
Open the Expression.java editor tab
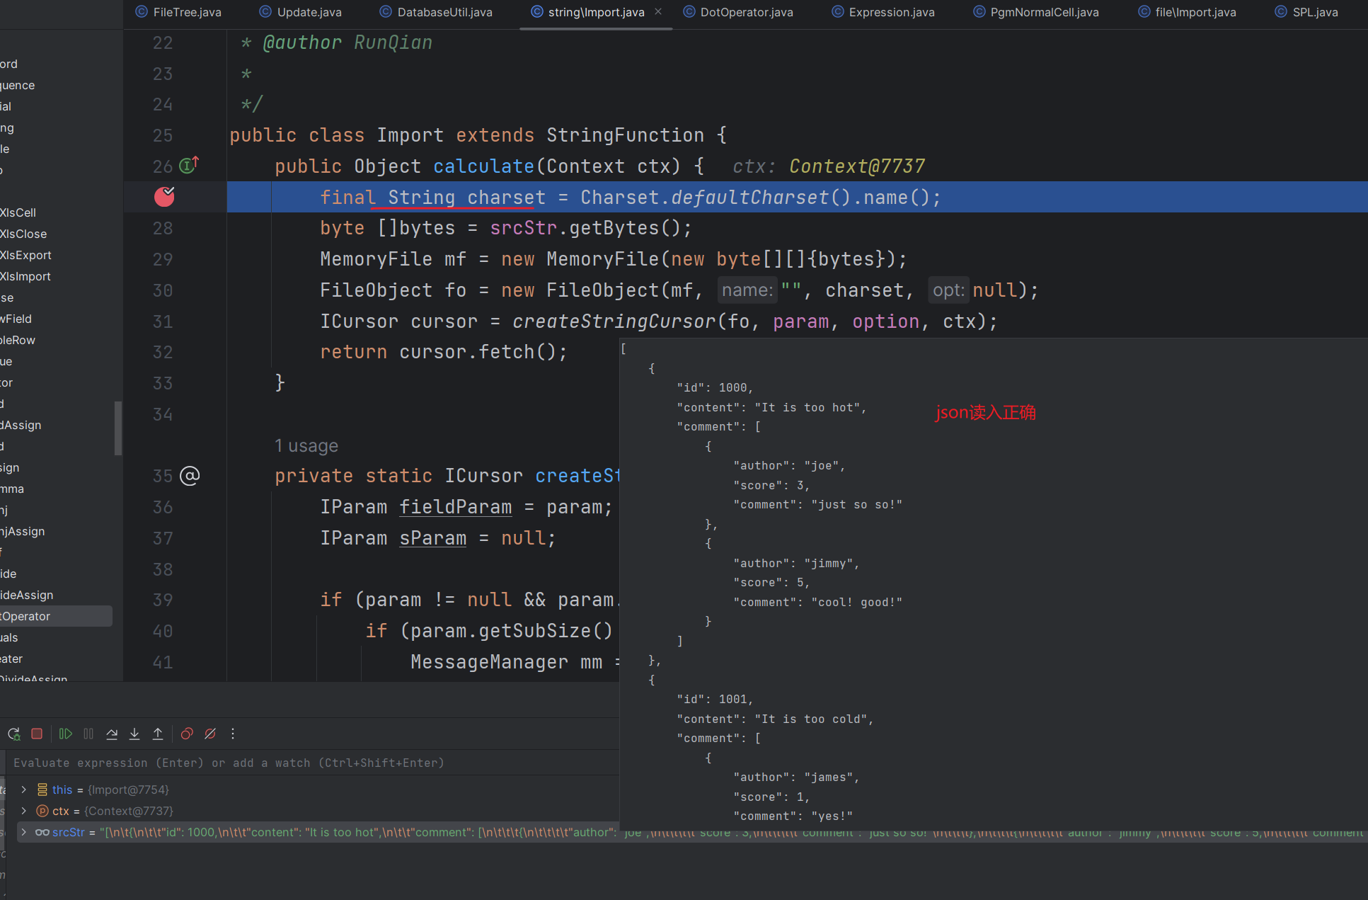[x=891, y=12]
